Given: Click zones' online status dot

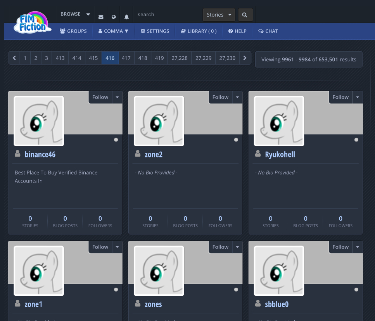Looking at the screenshot, I should tap(236, 290).
